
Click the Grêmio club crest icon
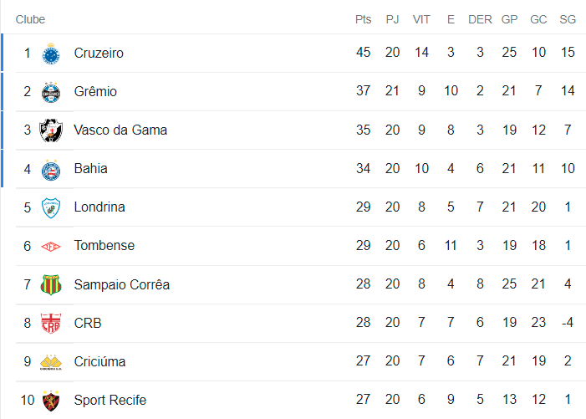click(x=52, y=92)
